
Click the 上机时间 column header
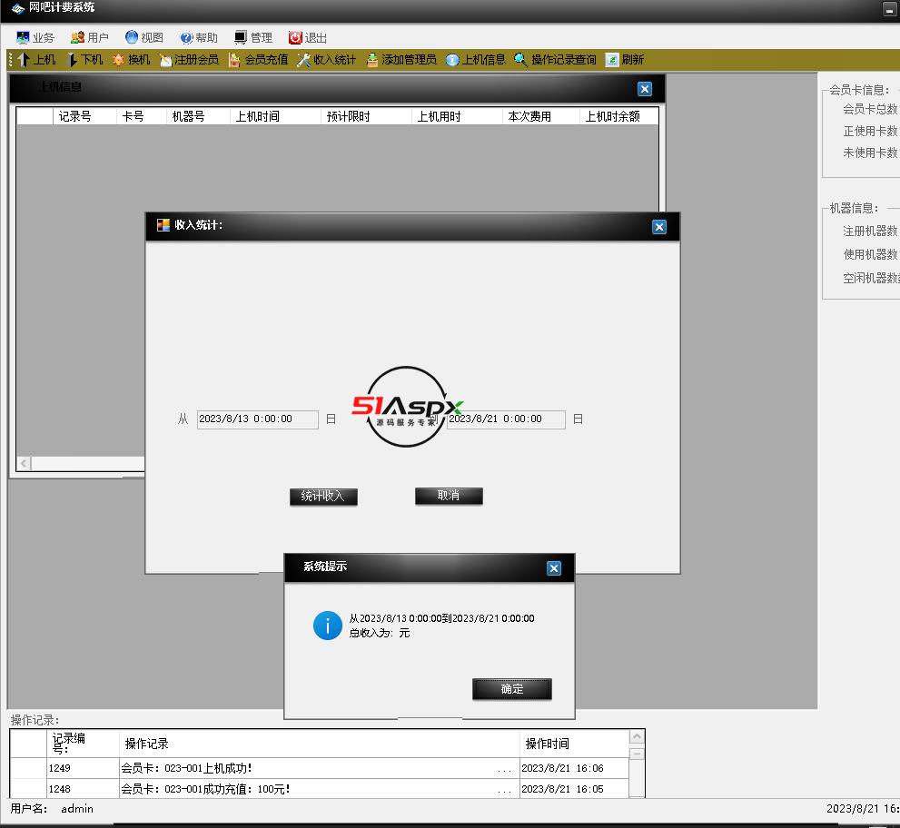(x=275, y=116)
